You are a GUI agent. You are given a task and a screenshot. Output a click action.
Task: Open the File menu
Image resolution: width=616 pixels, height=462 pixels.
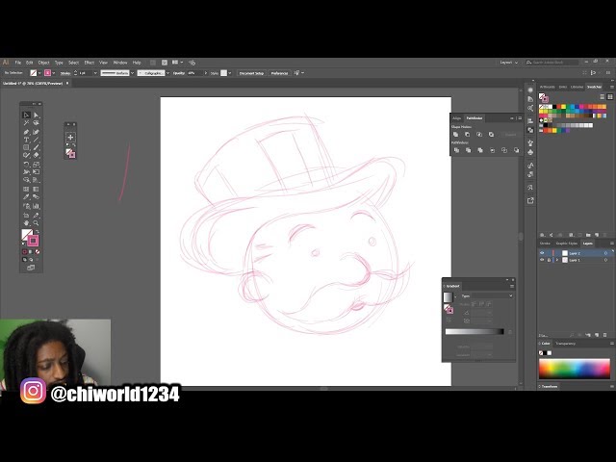click(x=18, y=63)
